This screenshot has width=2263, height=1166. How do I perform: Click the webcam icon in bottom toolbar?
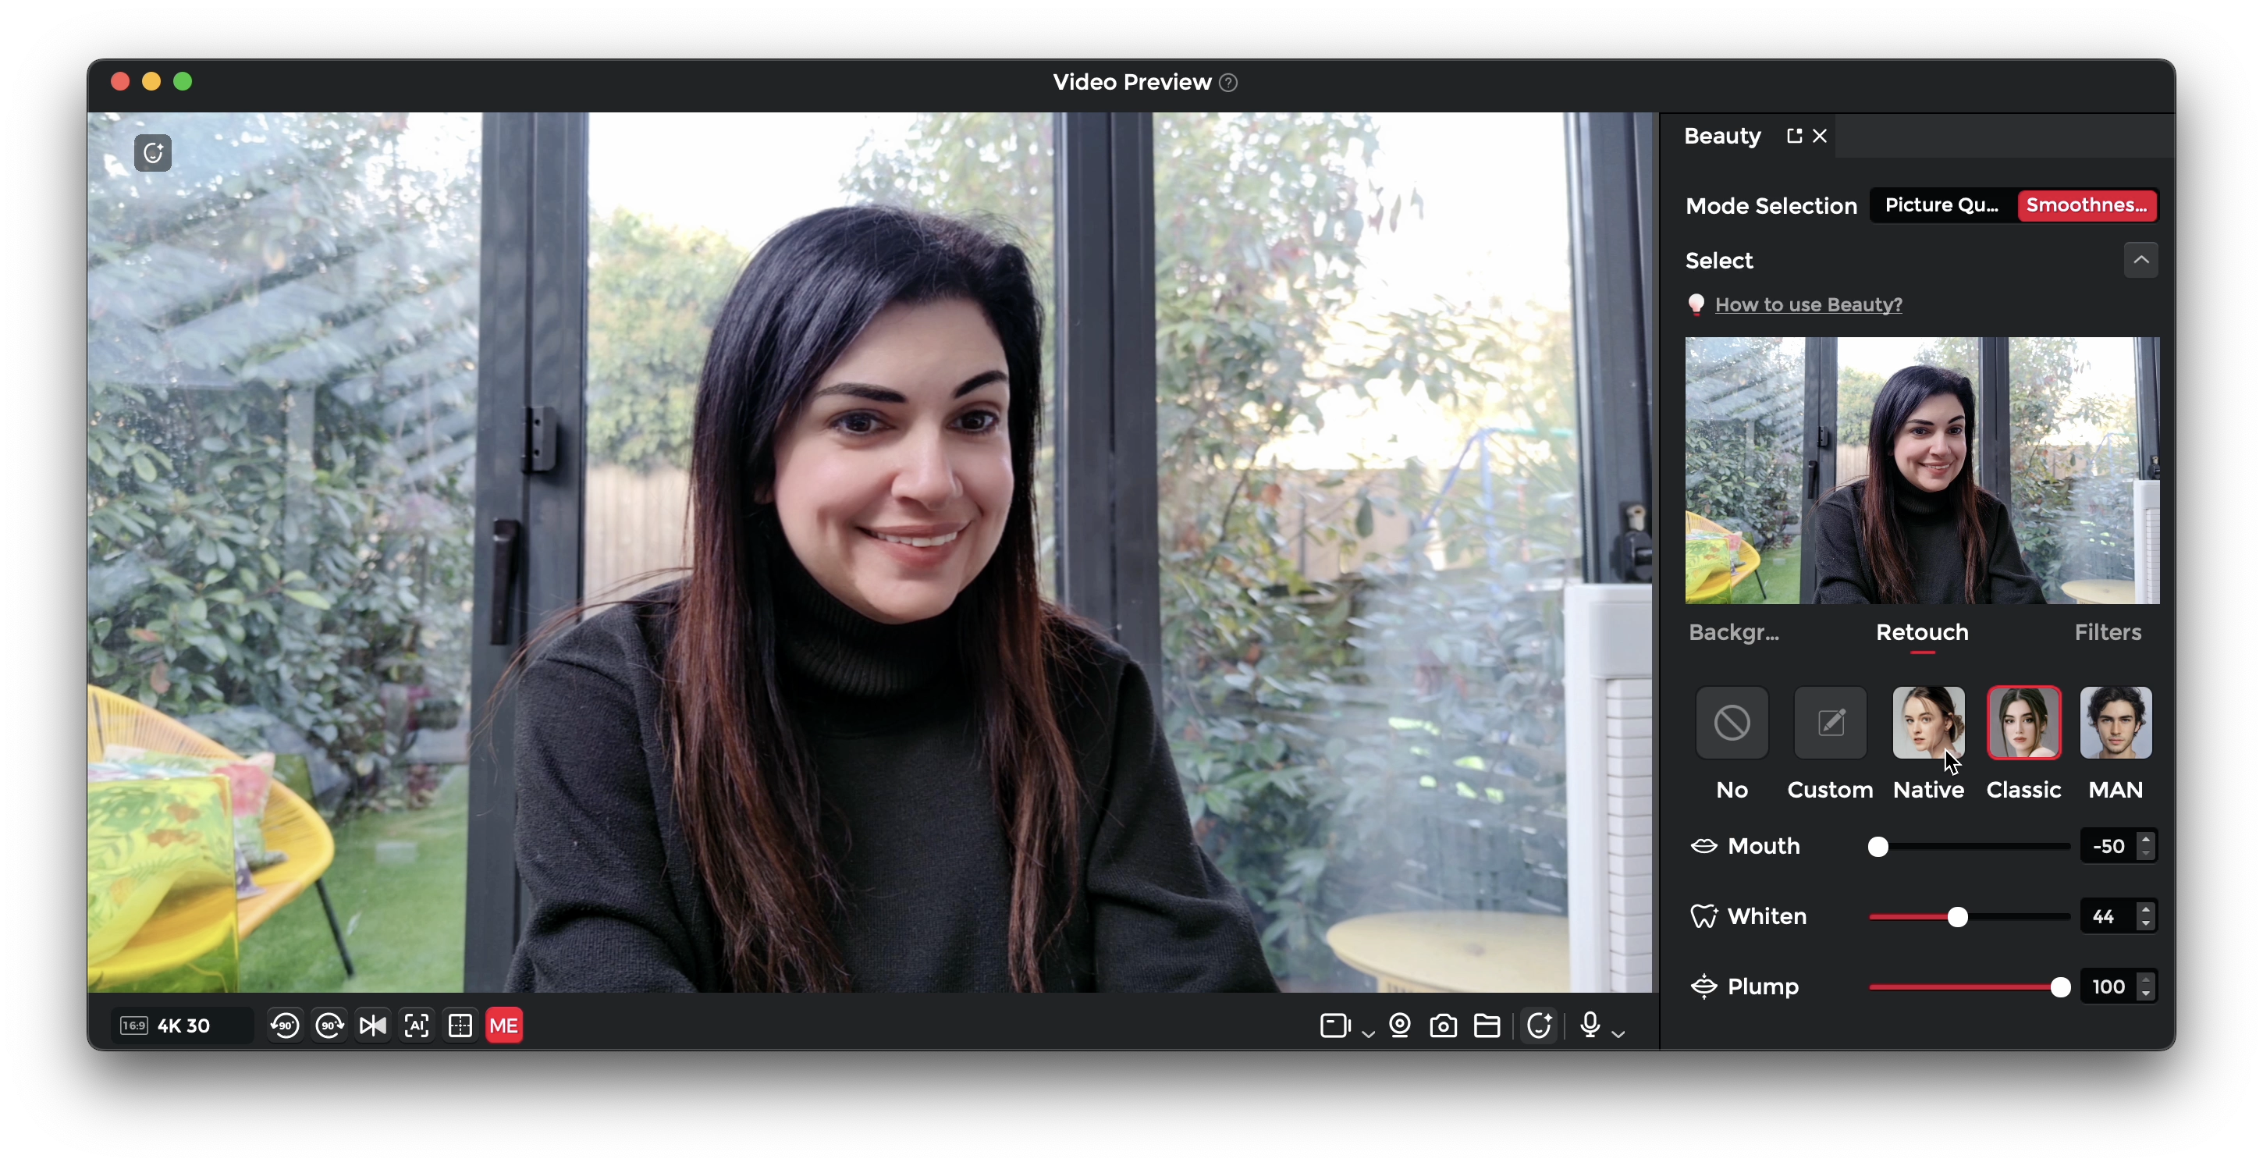point(1400,1026)
